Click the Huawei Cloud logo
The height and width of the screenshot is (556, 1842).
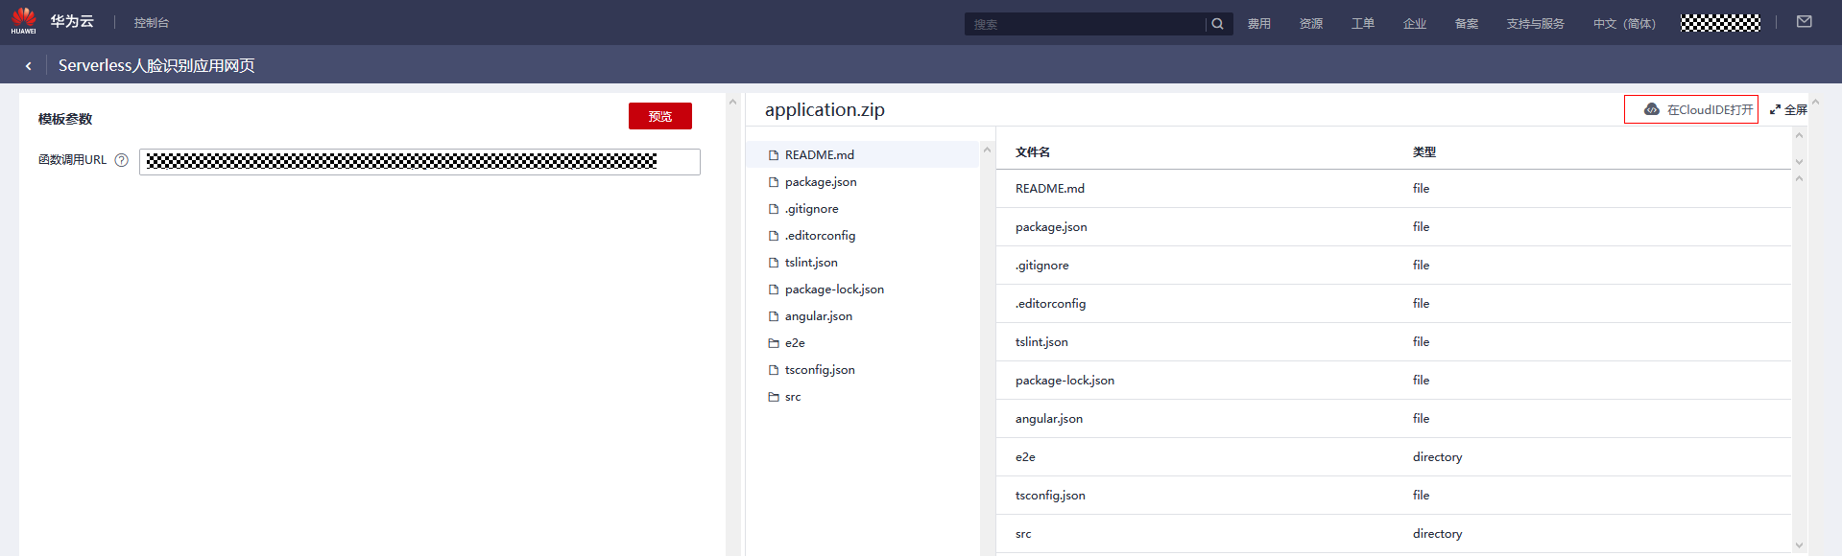tap(24, 21)
